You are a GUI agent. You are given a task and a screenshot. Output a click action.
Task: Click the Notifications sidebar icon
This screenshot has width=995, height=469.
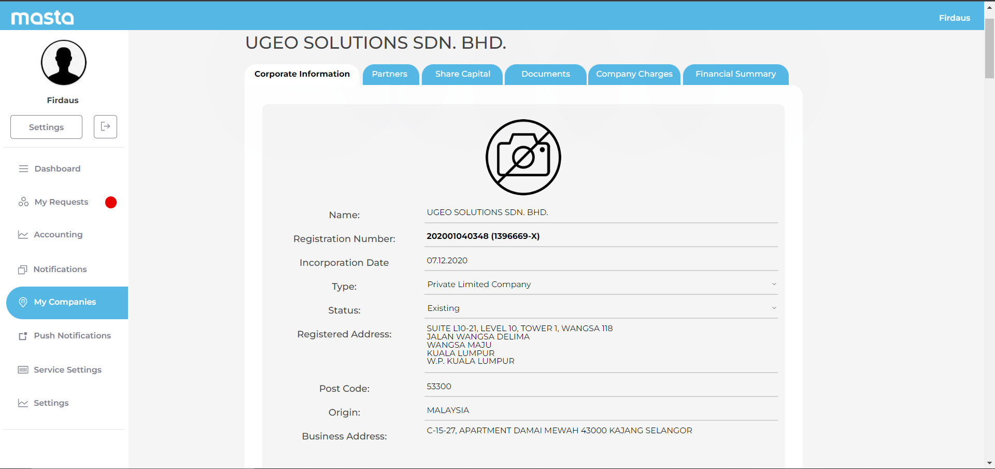click(x=23, y=269)
